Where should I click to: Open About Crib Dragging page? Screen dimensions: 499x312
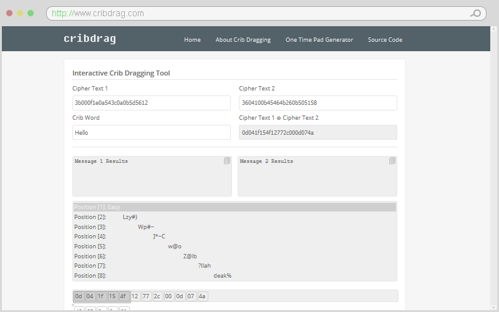click(243, 40)
